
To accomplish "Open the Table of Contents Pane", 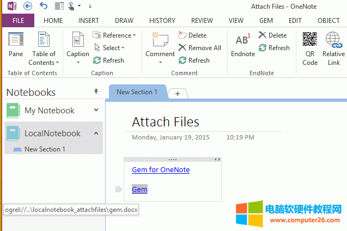I will [16, 44].
